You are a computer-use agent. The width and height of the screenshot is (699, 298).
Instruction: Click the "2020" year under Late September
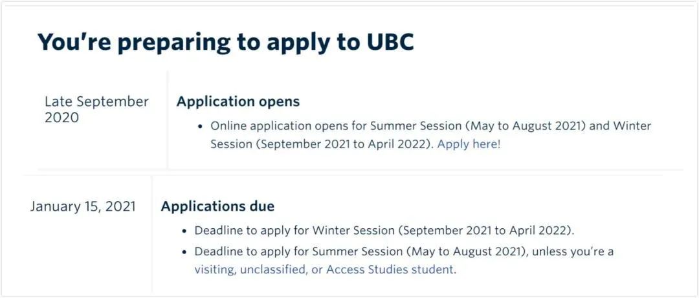click(61, 118)
